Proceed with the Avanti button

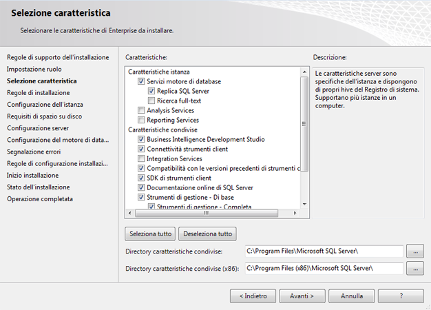302,296
